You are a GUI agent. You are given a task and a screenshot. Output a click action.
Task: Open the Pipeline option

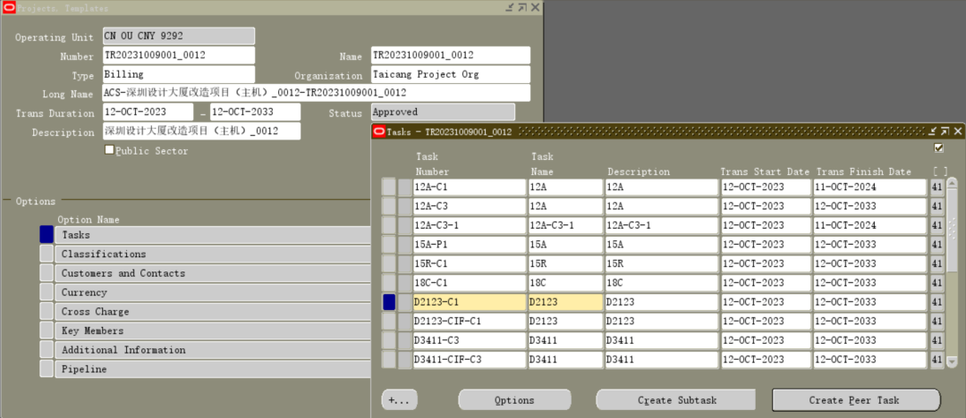pyautogui.click(x=213, y=370)
